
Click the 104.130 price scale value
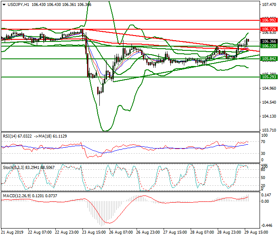269,116
